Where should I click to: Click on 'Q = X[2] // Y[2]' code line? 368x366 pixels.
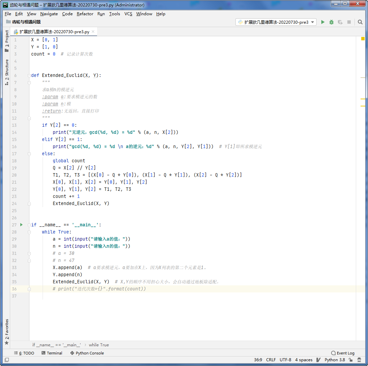[x=74, y=168]
